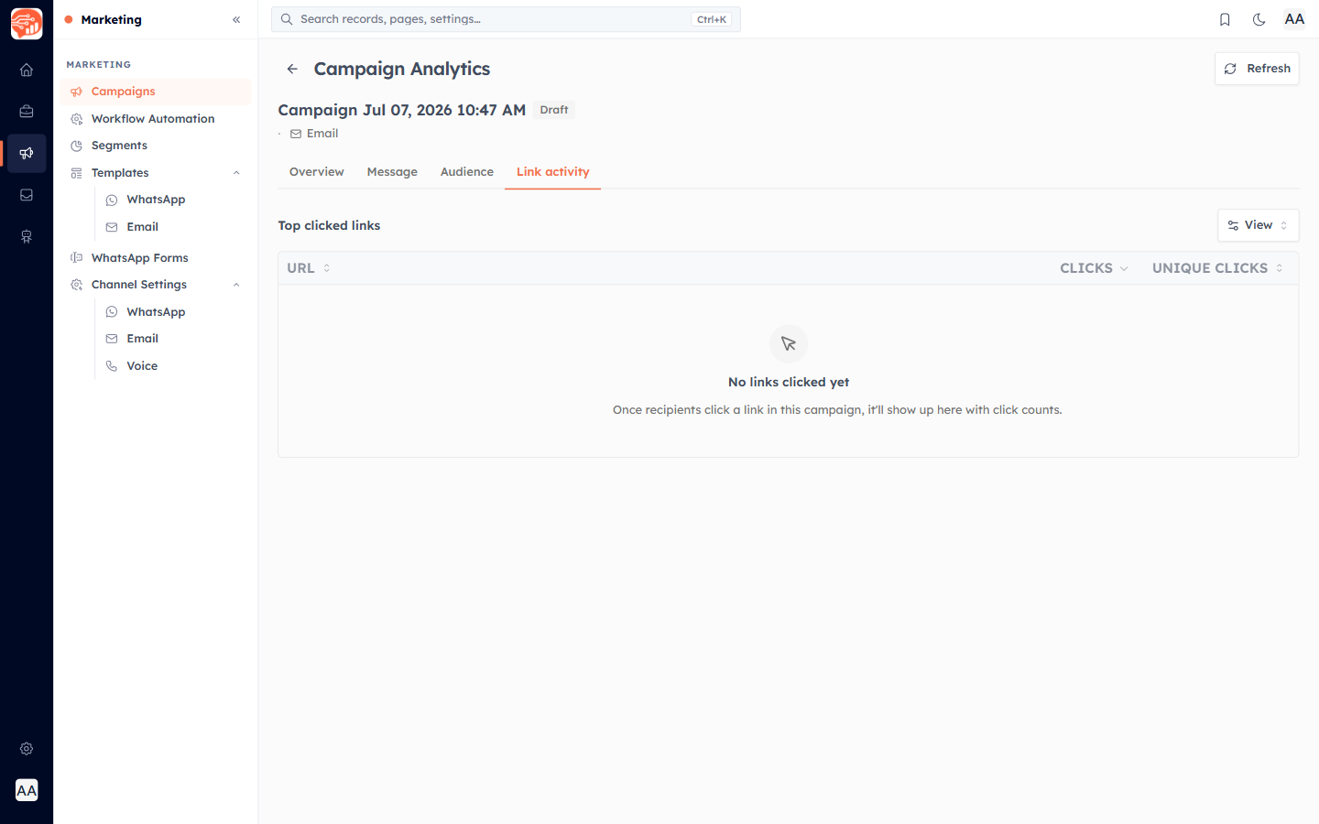Open the View dropdown
Screen dimensions: 1319x824
pyautogui.click(x=1258, y=225)
